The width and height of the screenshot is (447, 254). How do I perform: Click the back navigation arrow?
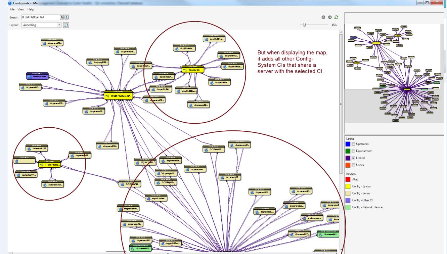coord(323,17)
